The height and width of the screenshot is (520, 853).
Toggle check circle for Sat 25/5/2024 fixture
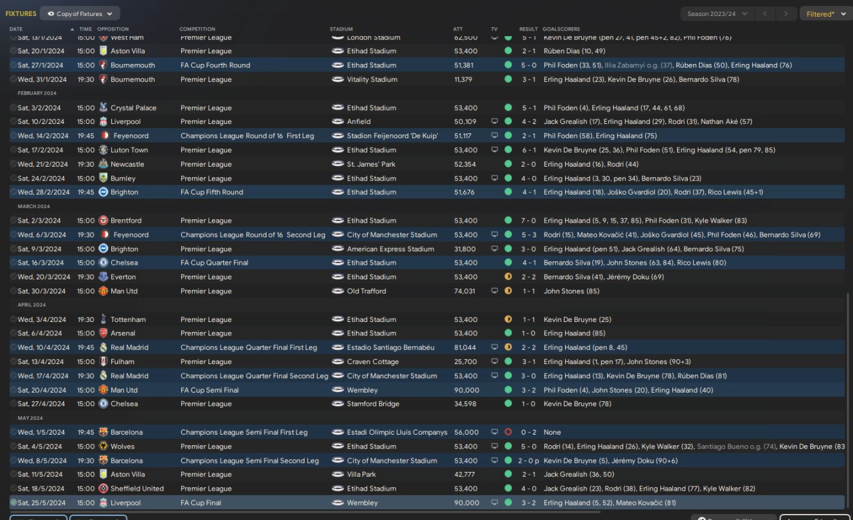(13, 503)
